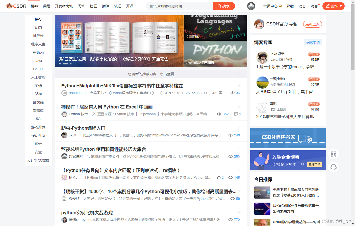Open the 课程 nav item

tap(46, 6)
